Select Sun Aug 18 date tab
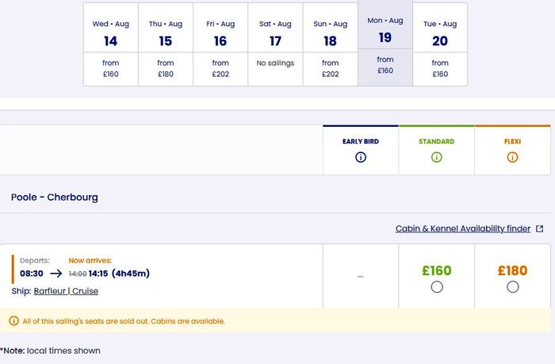Viewport: 555px width, 364px height. pos(330,44)
